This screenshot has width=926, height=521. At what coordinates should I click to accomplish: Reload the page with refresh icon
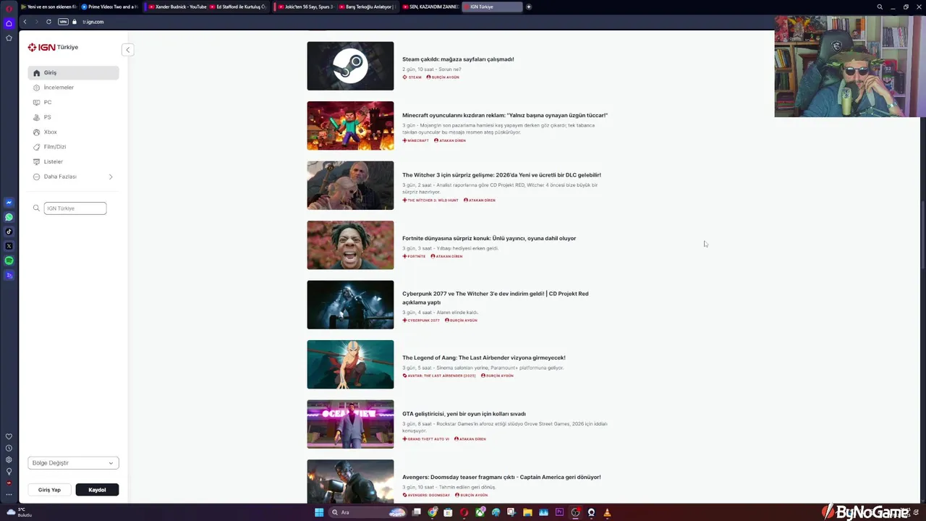click(x=48, y=22)
